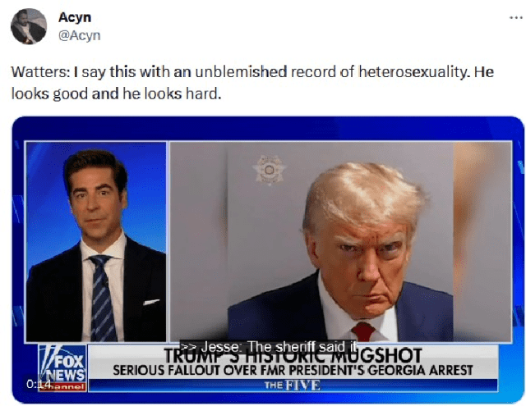Open the @Acyn handle link
Viewport: 526px width, 406px height.
coord(80,35)
